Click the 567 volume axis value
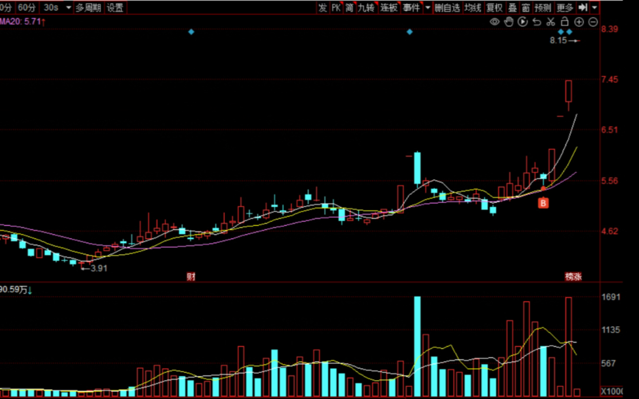The height and width of the screenshot is (399, 639). pos(609,363)
